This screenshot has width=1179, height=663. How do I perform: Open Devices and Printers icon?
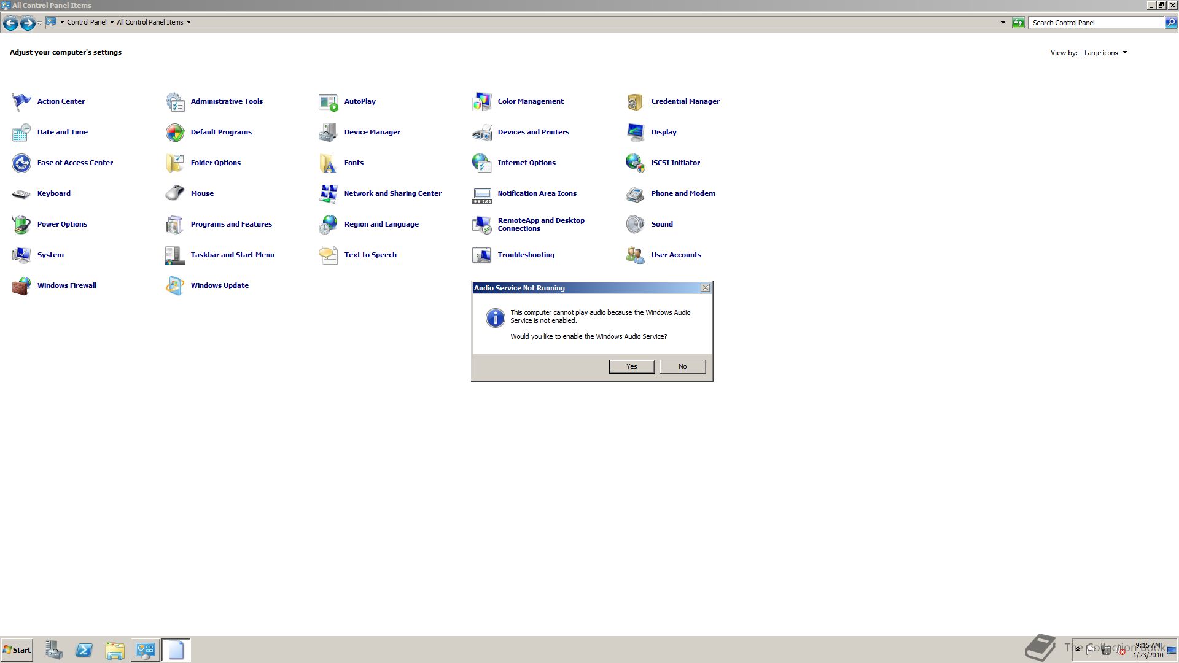482,132
